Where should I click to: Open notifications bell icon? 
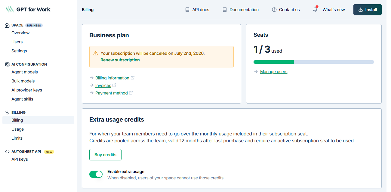pos(315,10)
